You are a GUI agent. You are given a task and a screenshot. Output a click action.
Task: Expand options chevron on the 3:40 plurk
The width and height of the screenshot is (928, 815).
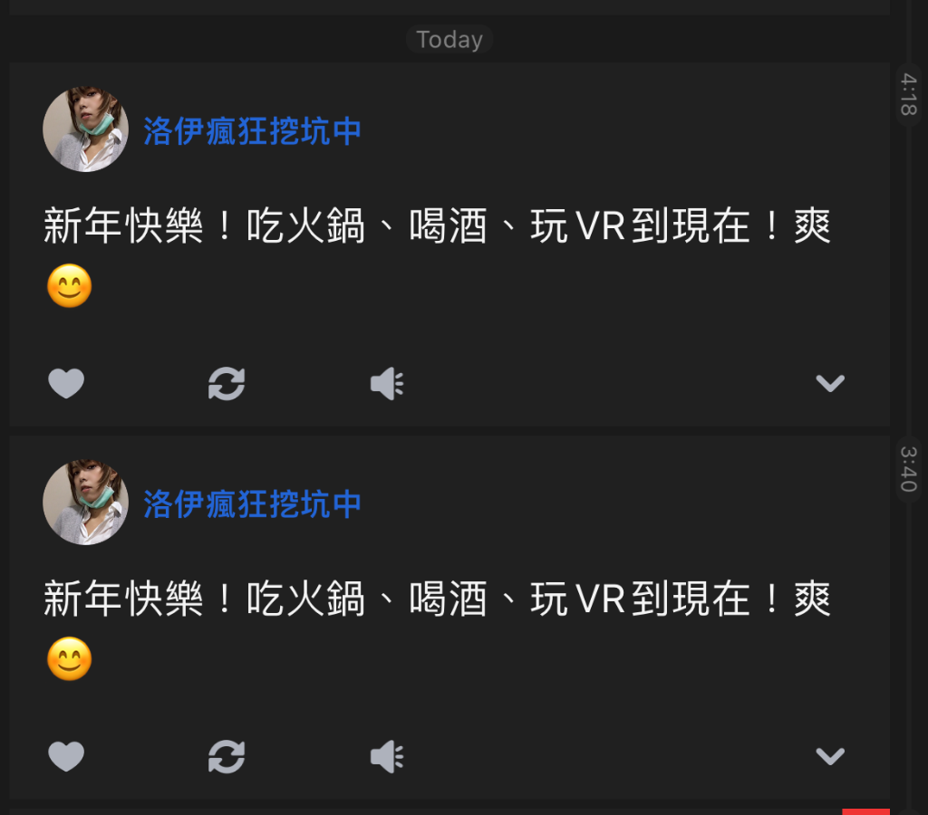click(830, 756)
